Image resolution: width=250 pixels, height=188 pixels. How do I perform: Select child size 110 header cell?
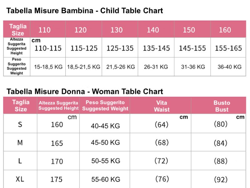point(44,30)
